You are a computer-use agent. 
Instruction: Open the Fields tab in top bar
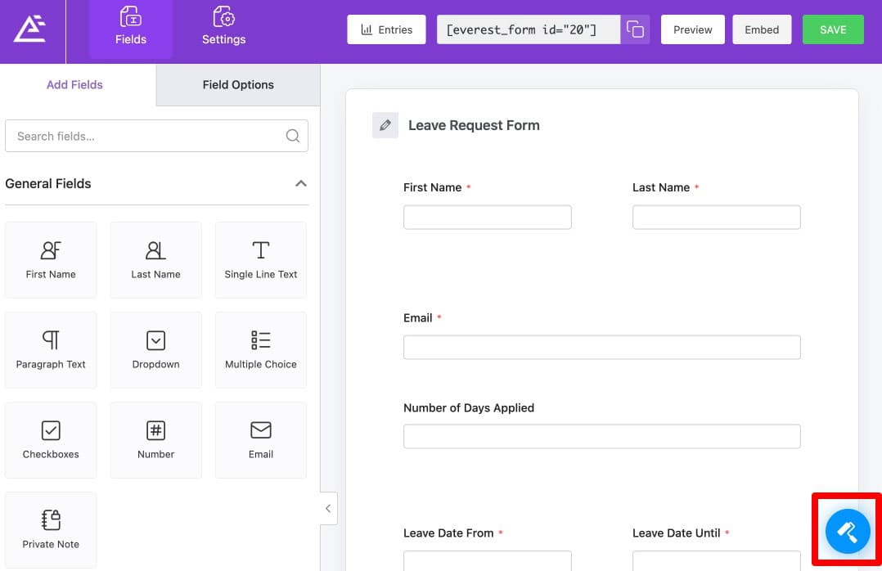(131, 29)
